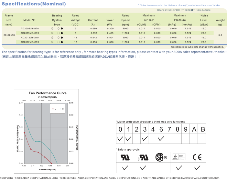The height and width of the screenshot is (180, 227).
Task: Click the Specifications(Nominal) heading
Action: 34,4
